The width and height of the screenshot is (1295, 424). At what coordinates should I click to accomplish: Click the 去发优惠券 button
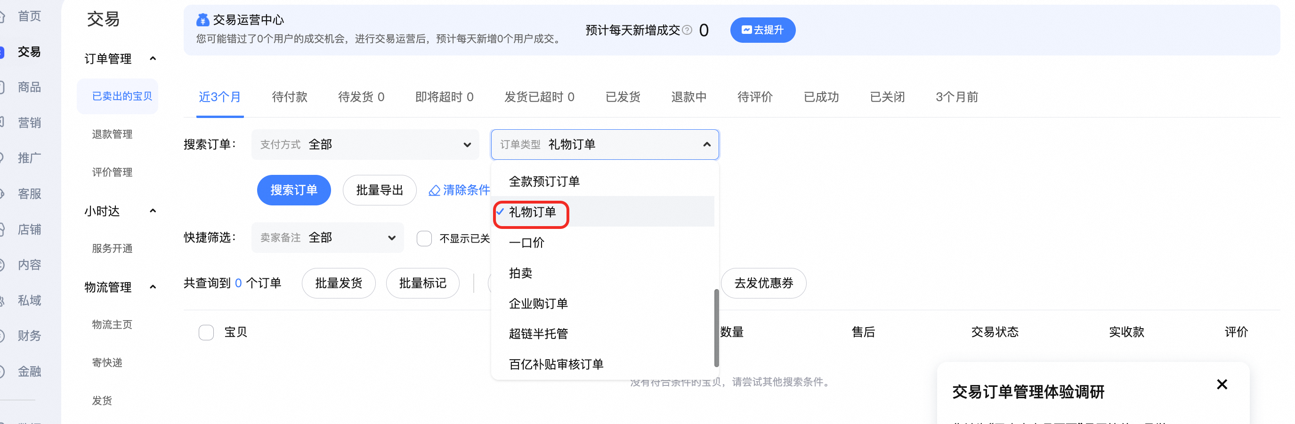pos(764,283)
